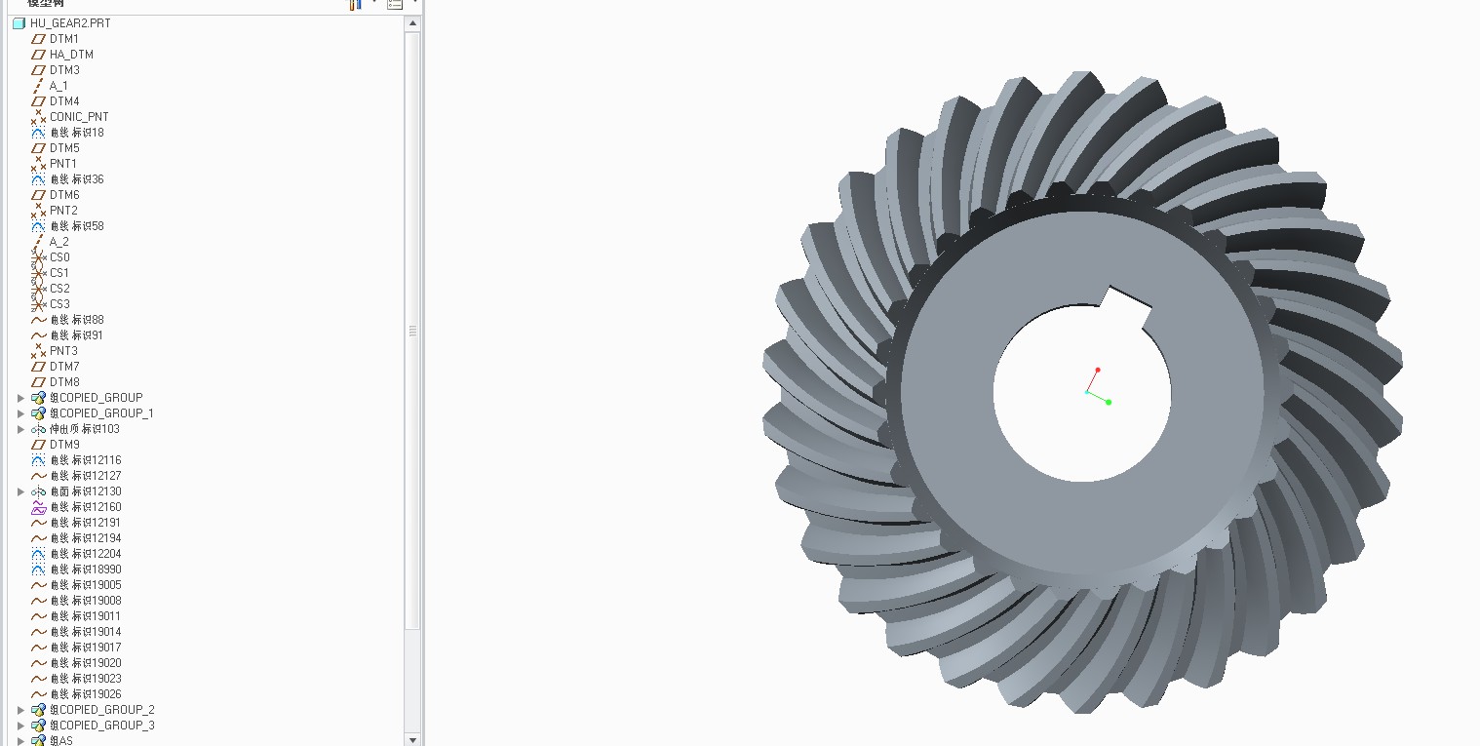The height and width of the screenshot is (746, 1480).
Task: Expand the 组AS group node
Action: (21, 741)
